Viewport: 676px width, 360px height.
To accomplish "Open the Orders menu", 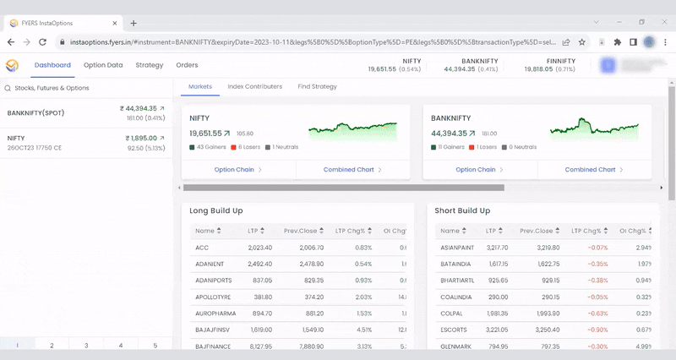I will coord(187,65).
